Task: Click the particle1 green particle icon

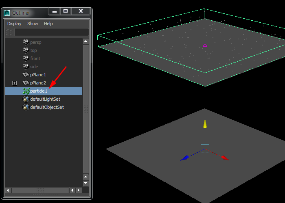Action: pos(26,91)
